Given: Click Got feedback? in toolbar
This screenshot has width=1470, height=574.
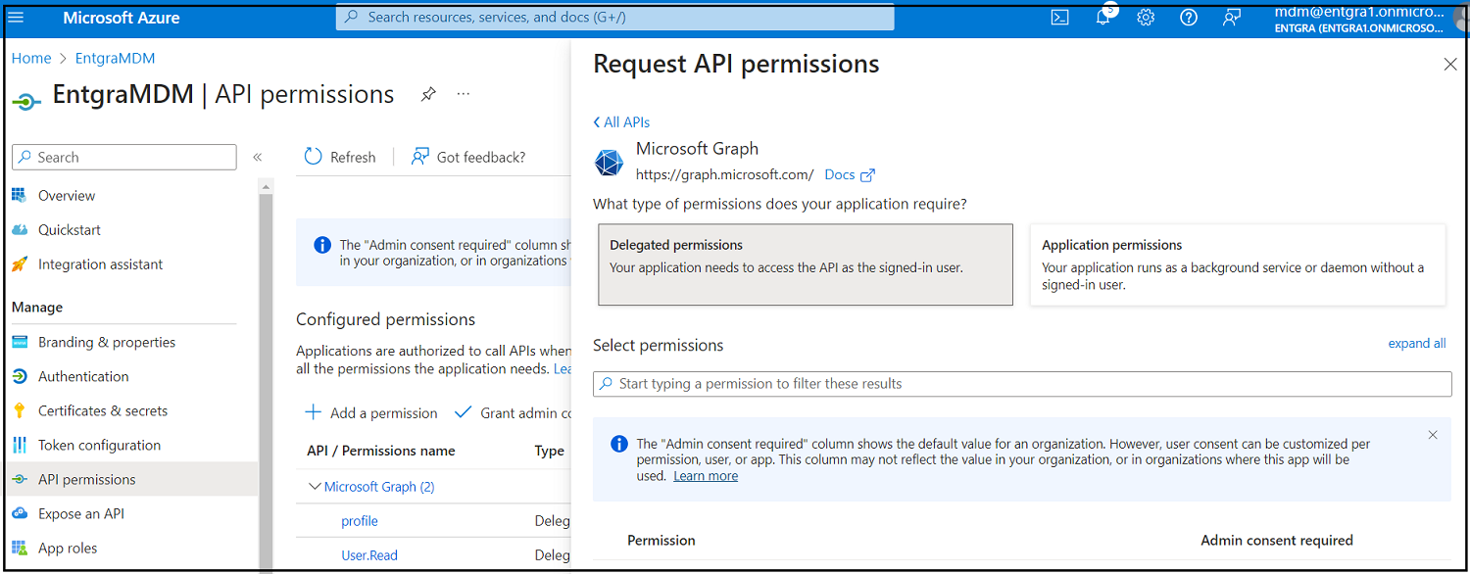Looking at the screenshot, I should [468, 157].
